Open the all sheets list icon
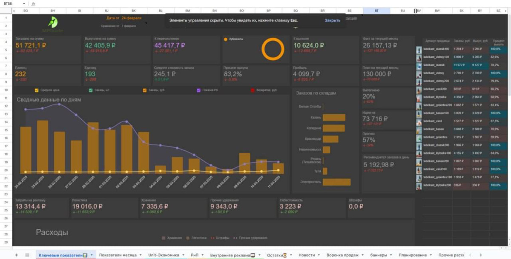Screen dimensions: 511x259 pyautogui.click(x=27, y=255)
